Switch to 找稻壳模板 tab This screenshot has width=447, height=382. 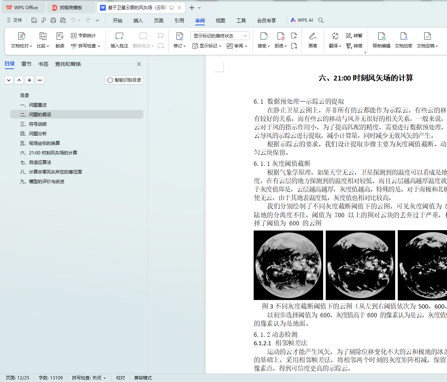coord(71,7)
